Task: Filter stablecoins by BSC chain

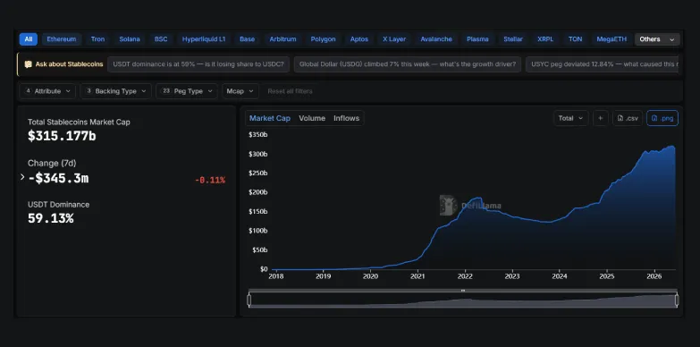Action: click(161, 39)
